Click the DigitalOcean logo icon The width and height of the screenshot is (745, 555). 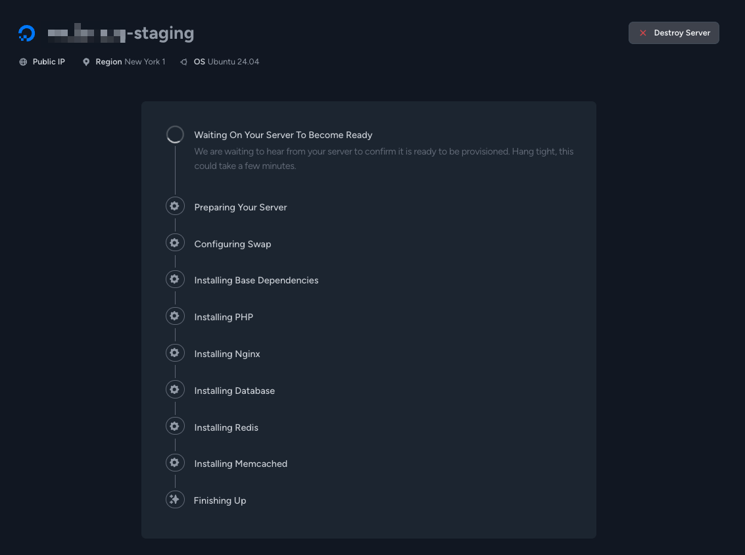click(26, 34)
